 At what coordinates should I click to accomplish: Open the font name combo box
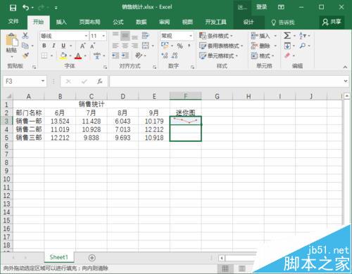[64, 36]
